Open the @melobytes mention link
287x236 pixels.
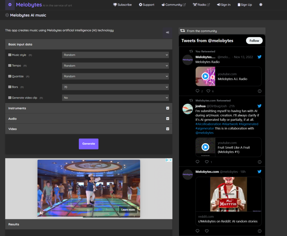[x=204, y=133]
